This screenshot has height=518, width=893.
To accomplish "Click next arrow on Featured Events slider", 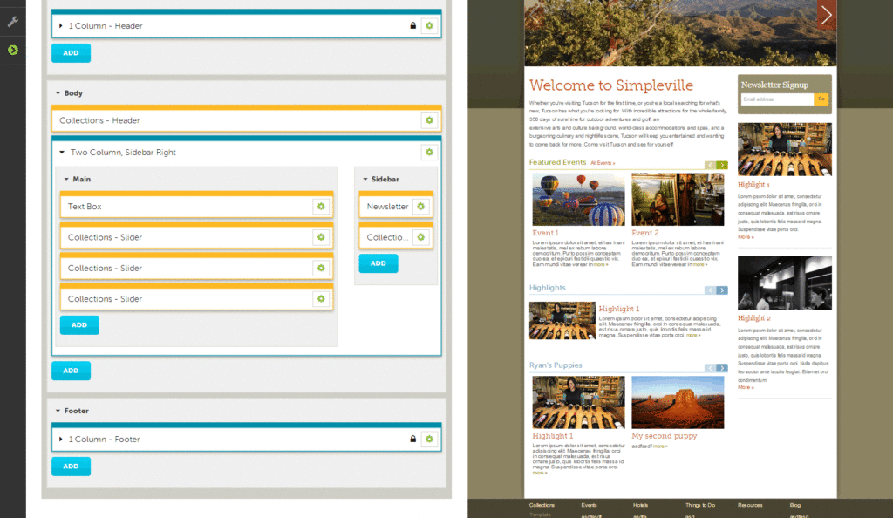I will coord(722,165).
